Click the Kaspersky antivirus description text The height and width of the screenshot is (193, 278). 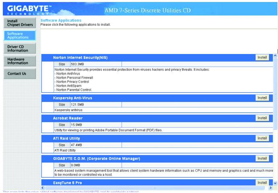click(68, 110)
